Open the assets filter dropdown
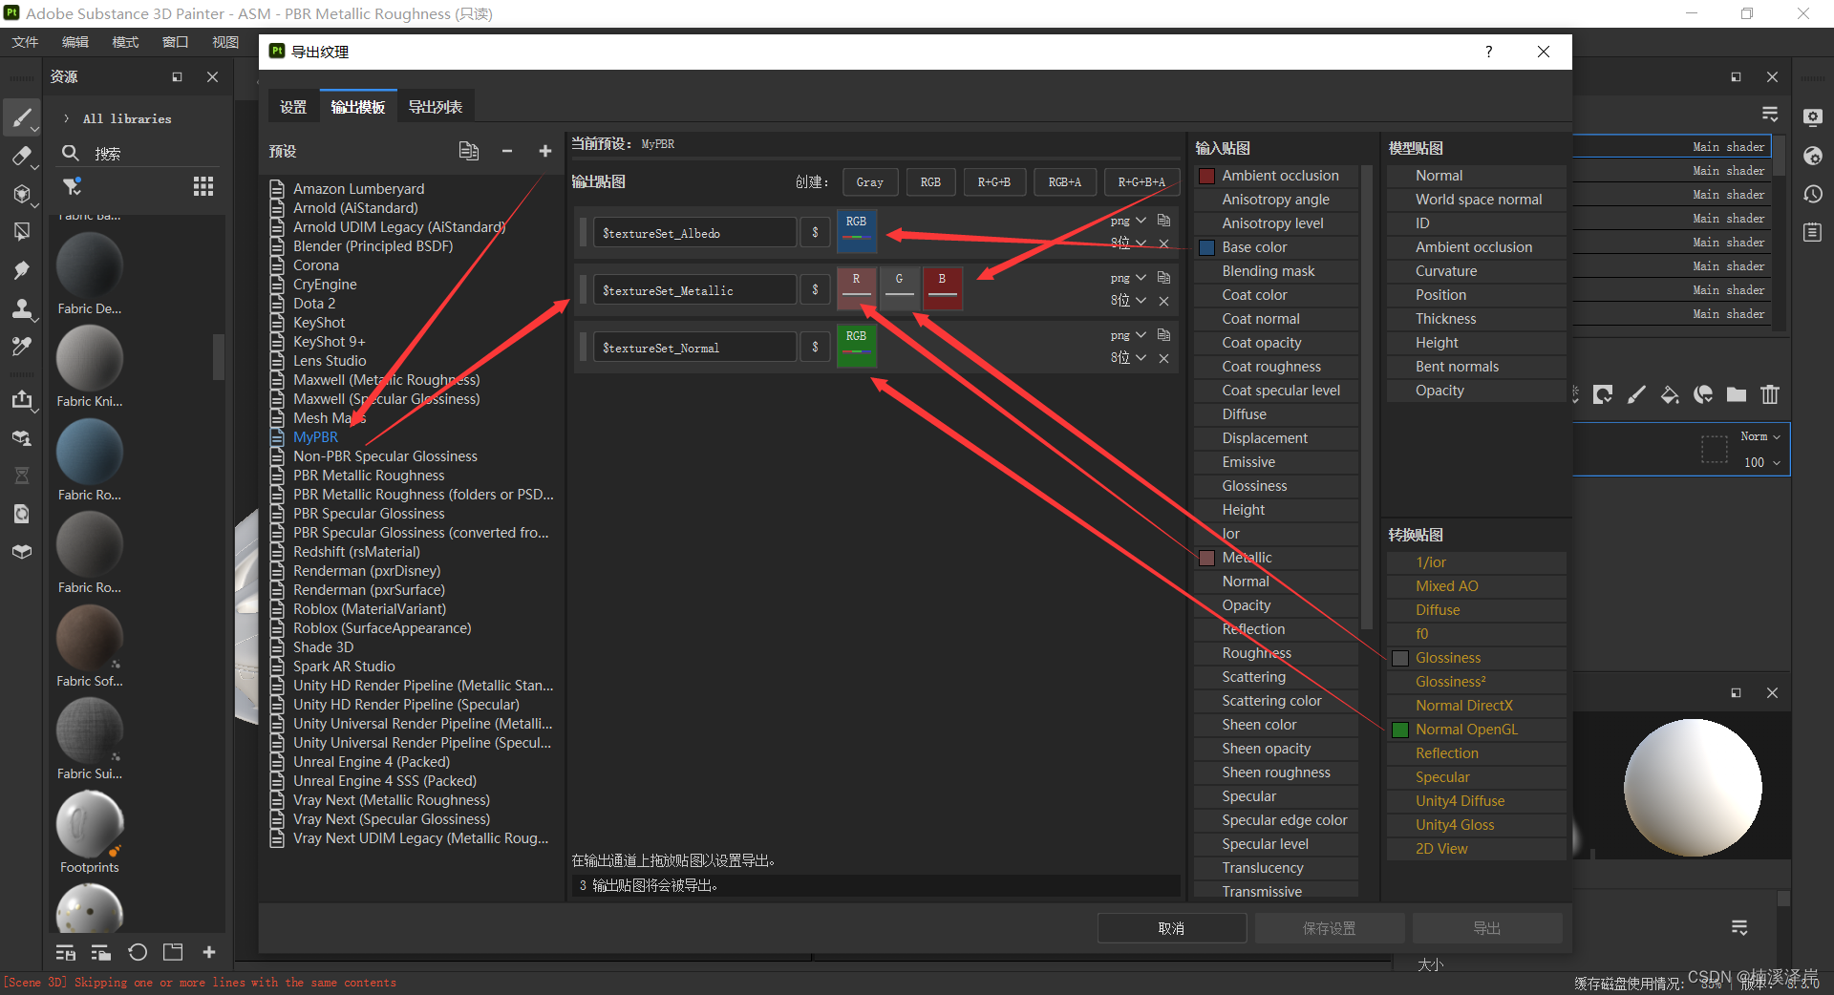Screen dimensions: 1834x995 [x=73, y=186]
